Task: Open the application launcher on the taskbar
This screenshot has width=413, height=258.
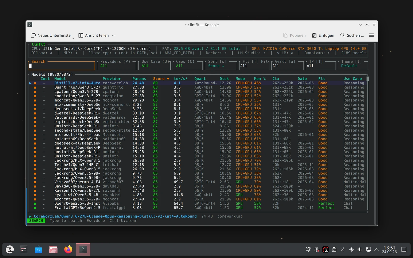Action: (10, 249)
